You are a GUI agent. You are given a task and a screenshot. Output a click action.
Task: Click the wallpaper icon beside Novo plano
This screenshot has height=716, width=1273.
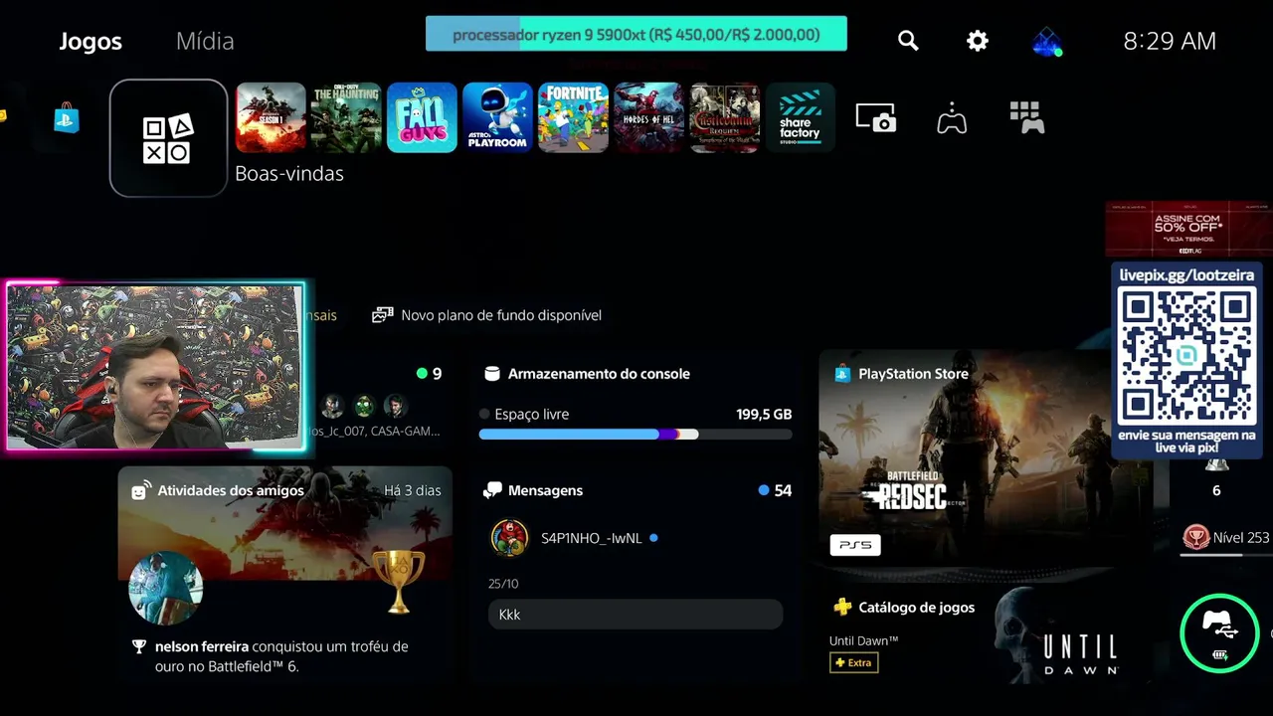[382, 315]
